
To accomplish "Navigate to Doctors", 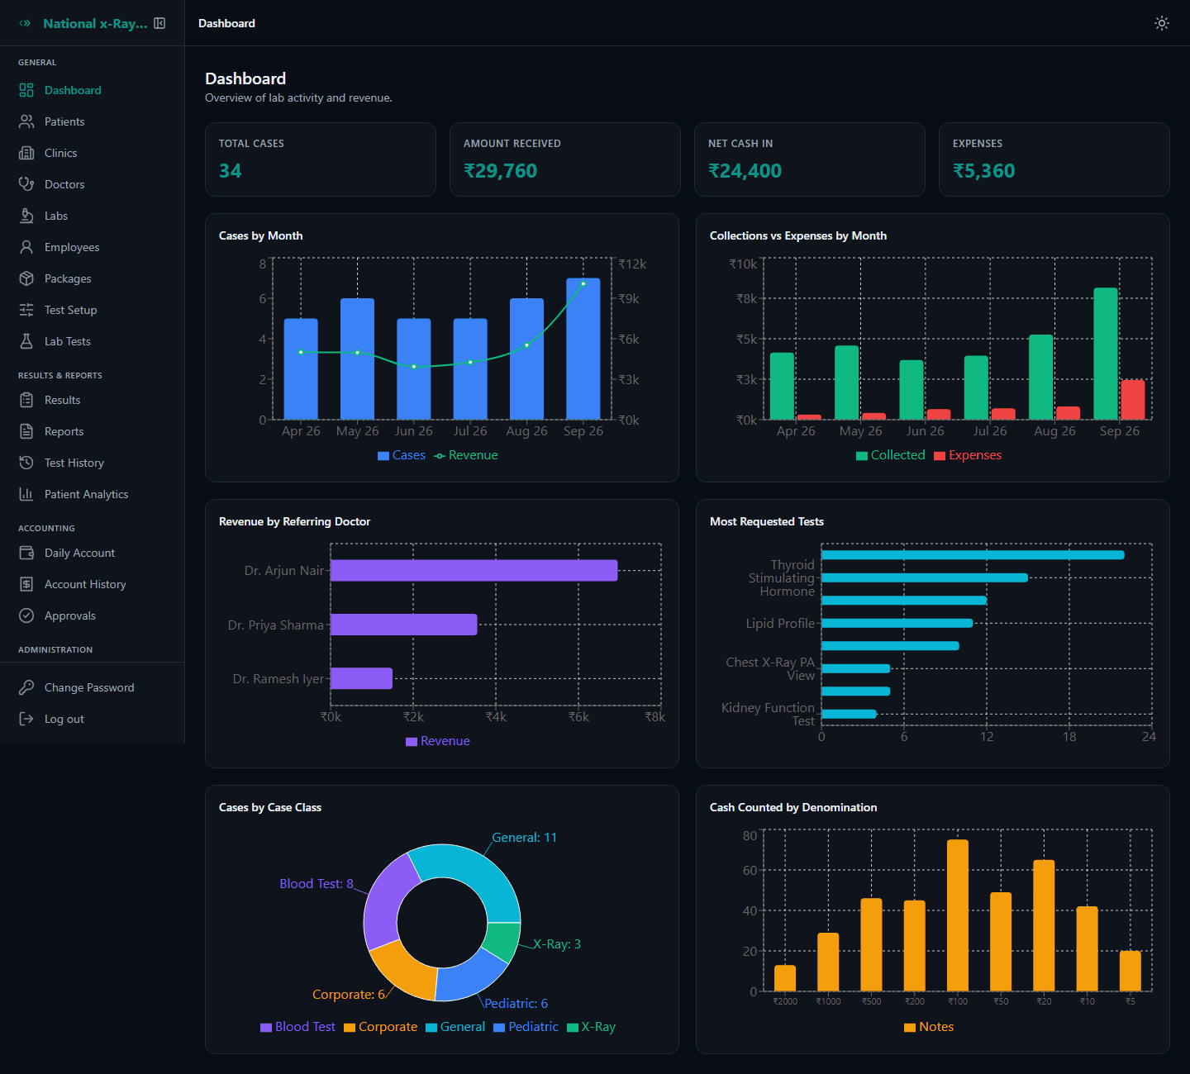I will point(92,184).
